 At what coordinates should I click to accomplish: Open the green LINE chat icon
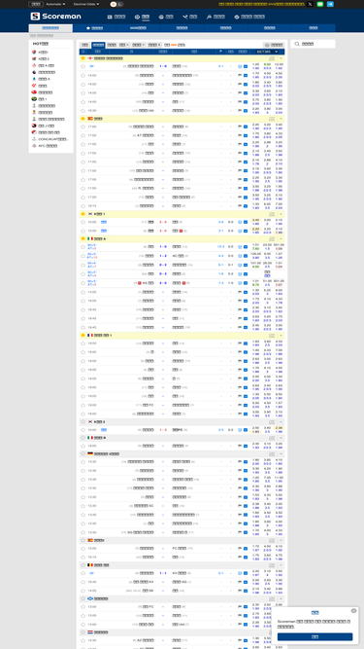tap(320, 4)
